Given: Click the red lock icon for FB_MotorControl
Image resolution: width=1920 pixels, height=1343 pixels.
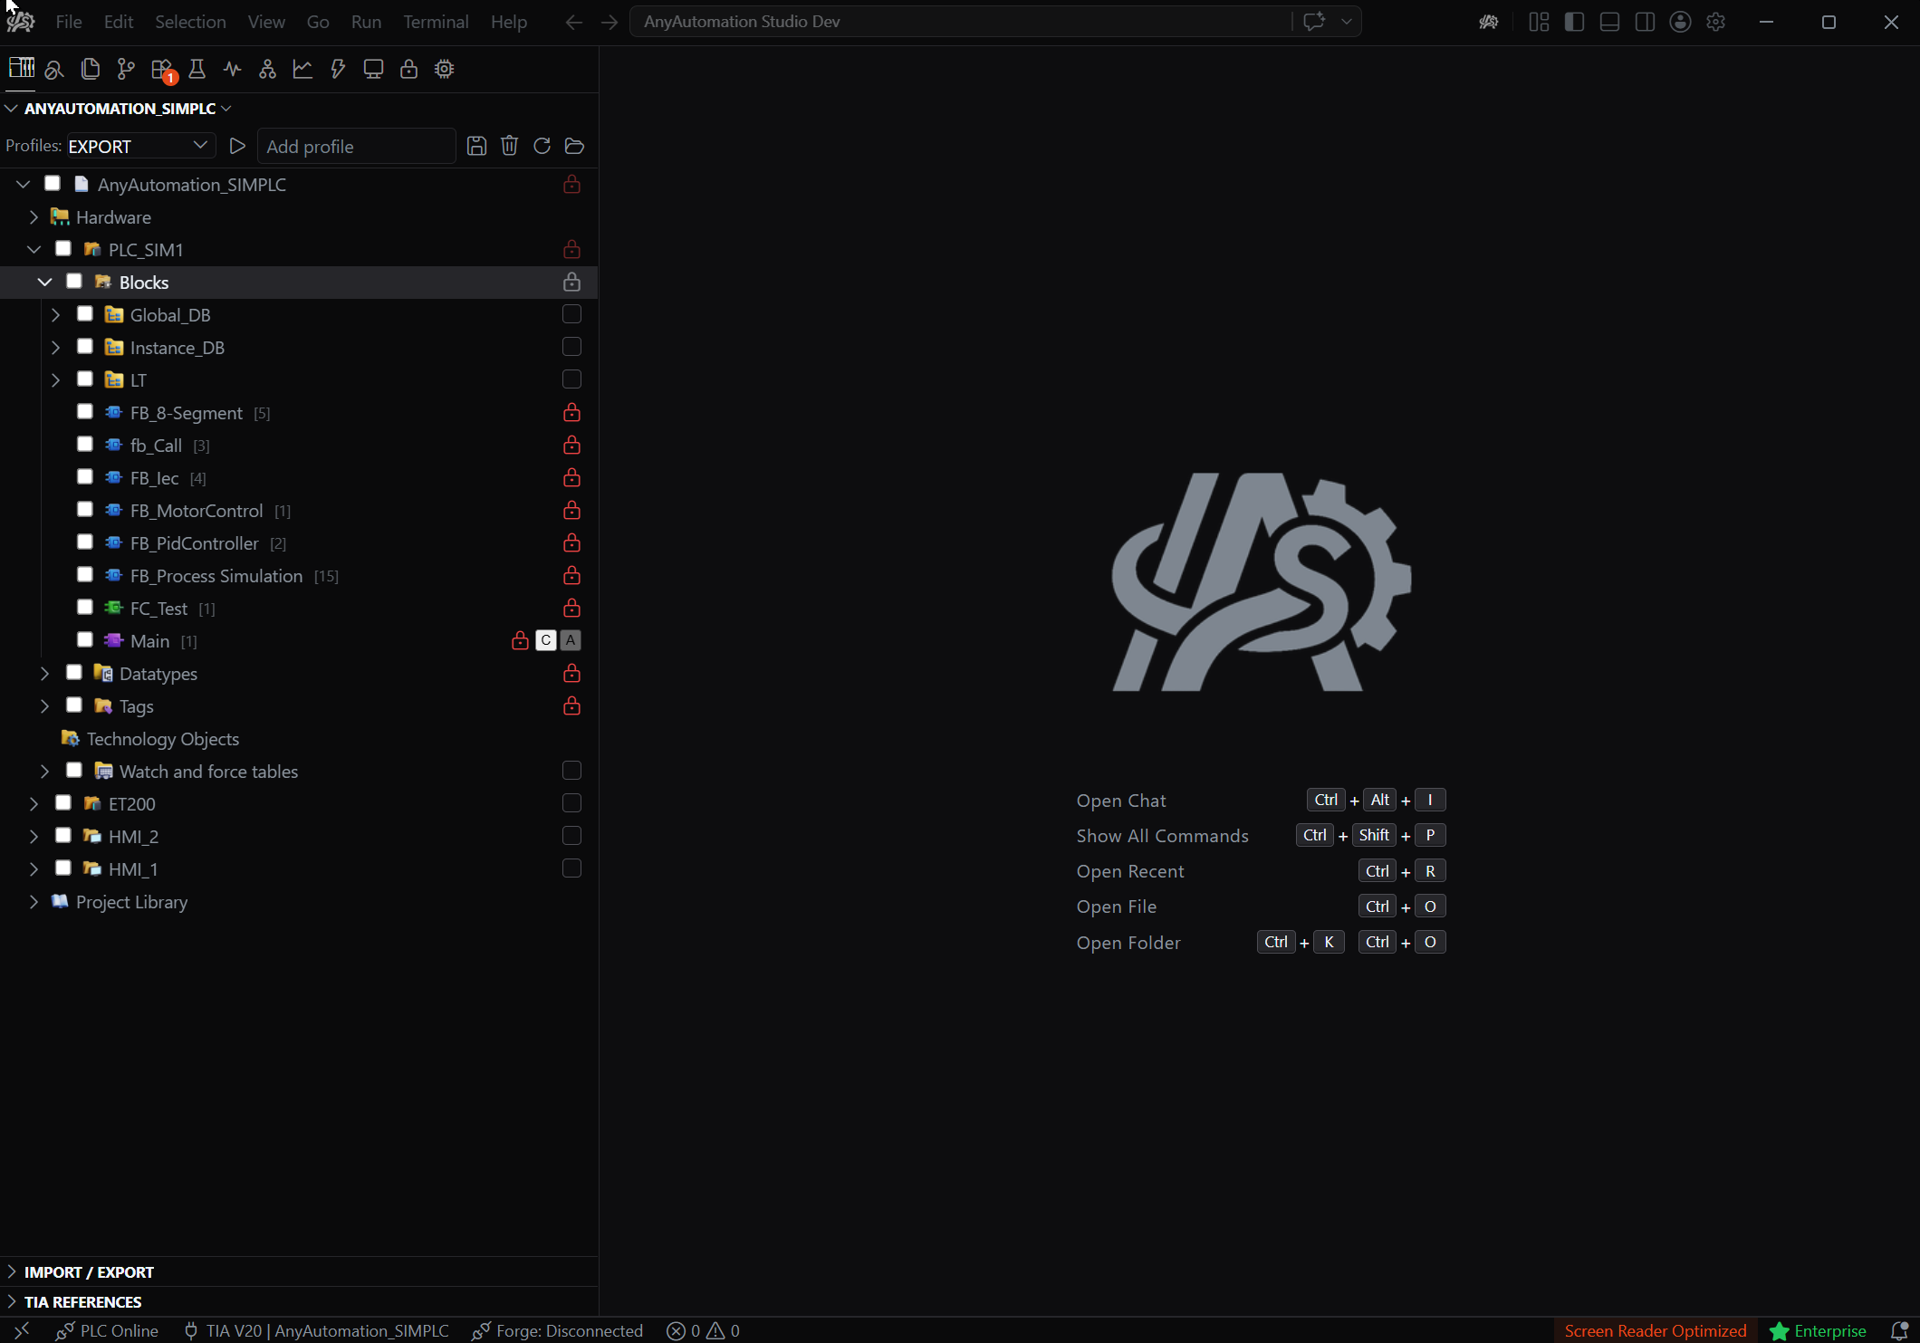Looking at the screenshot, I should (x=571, y=511).
